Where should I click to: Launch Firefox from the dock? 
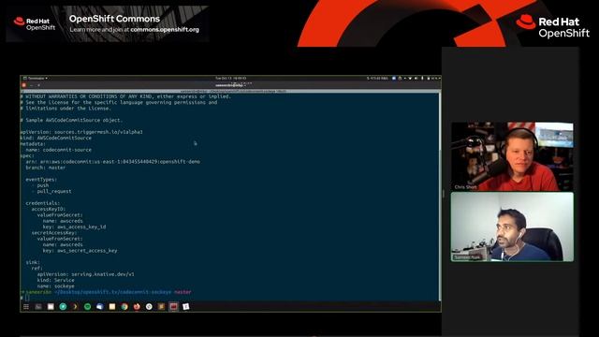click(x=137, y=306)
